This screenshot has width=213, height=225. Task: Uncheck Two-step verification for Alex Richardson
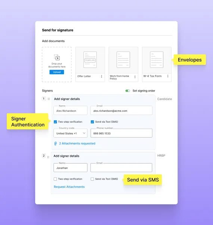(x=55, y=122)
